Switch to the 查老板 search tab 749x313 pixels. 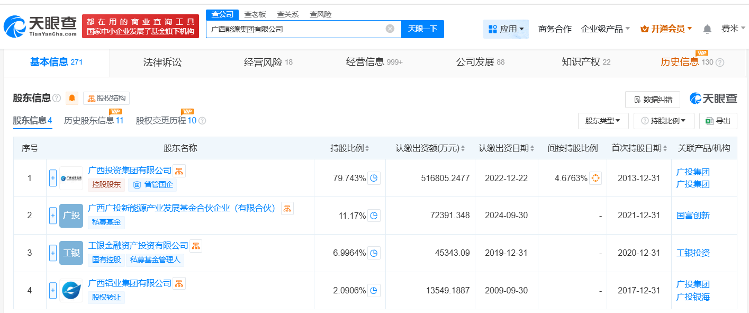[x=255, y=14]
